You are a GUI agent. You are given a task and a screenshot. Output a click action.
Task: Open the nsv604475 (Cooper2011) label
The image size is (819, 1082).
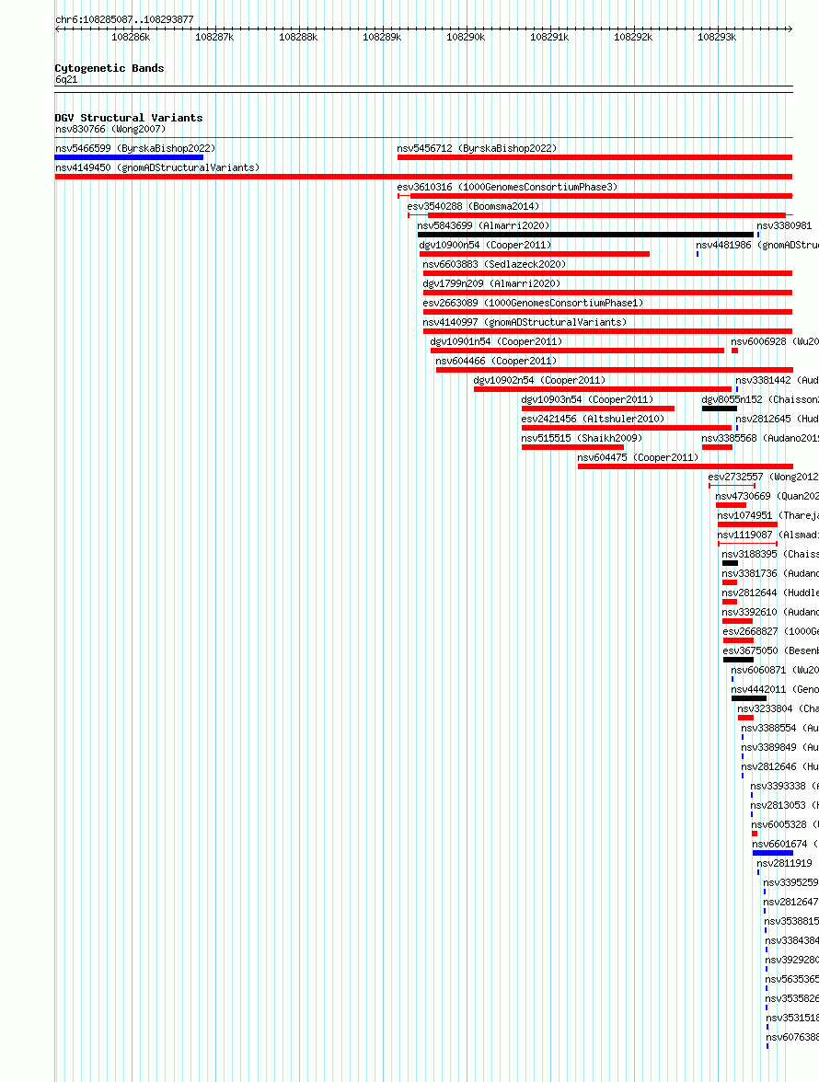tap(639, 457)
